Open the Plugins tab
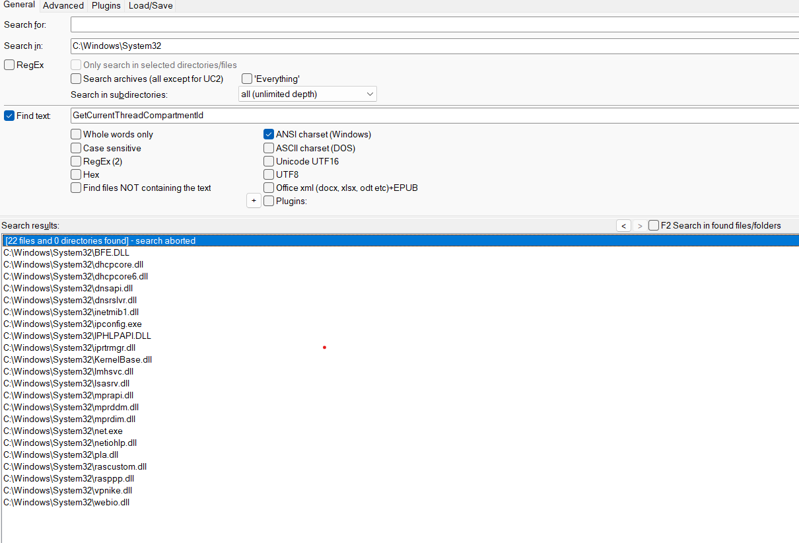The height and width of the screenshot is (543, 799). [x=106, y=5]
